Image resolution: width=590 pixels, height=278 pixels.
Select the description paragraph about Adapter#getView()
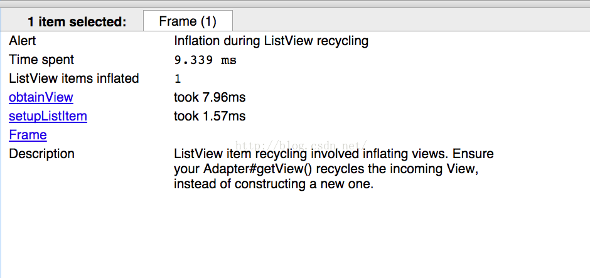click(x=334, y=169)
